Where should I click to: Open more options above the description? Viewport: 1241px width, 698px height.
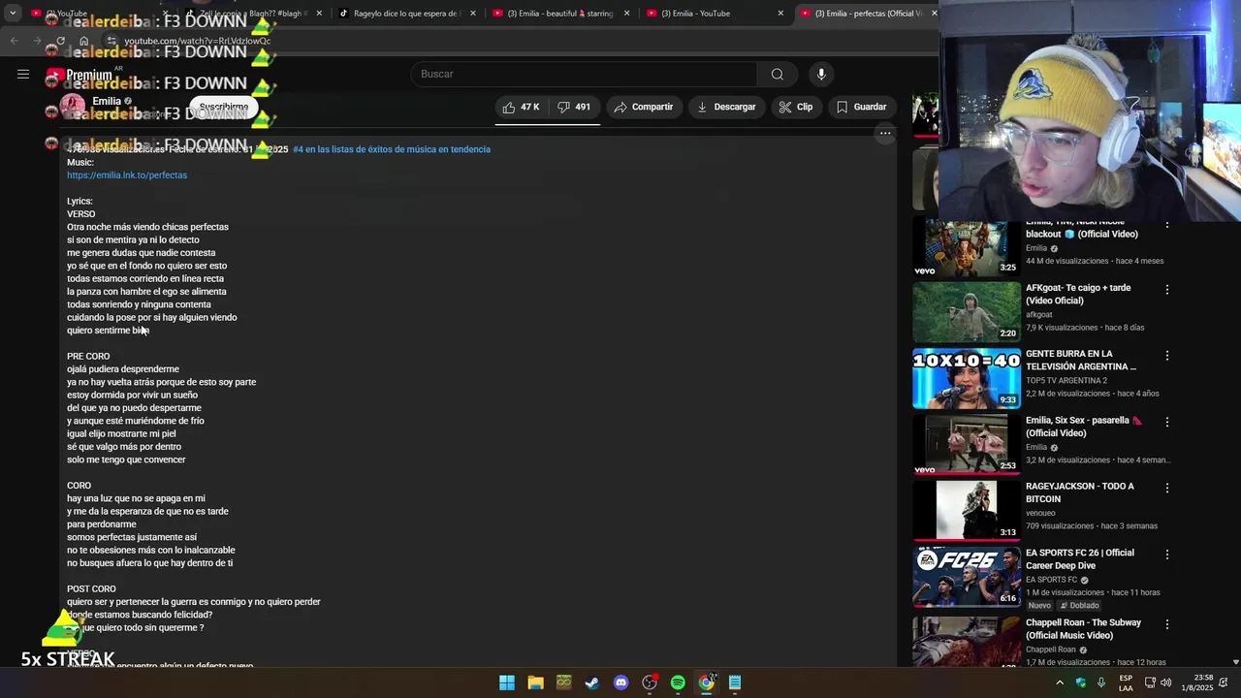click(x=884, y=134)
